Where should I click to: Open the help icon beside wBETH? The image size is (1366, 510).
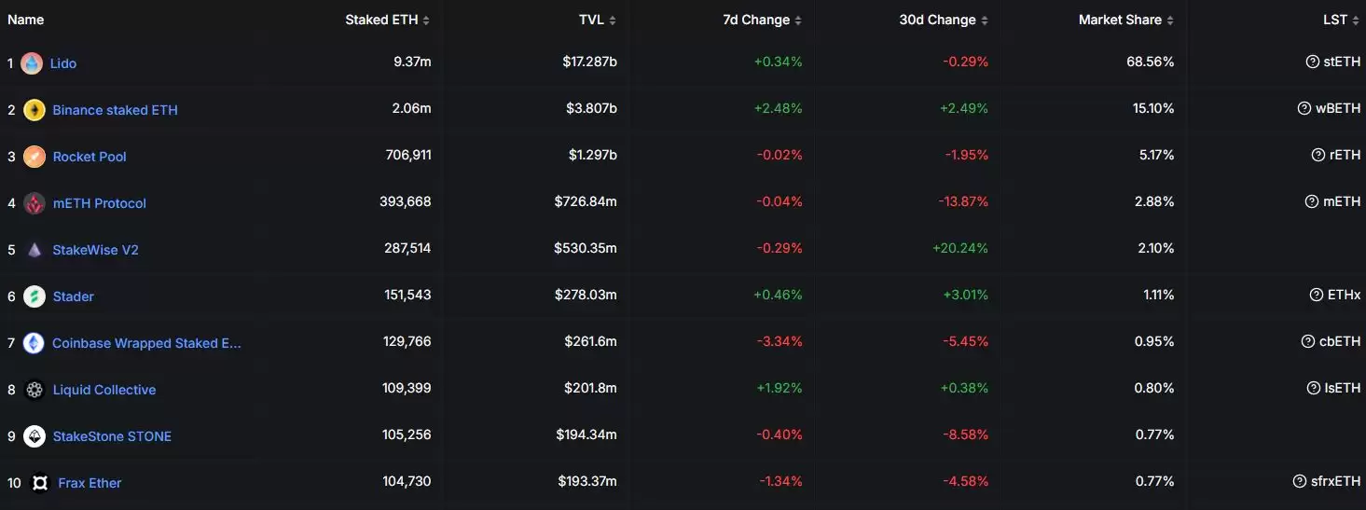1304,108
